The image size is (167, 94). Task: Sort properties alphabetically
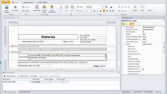126,24
